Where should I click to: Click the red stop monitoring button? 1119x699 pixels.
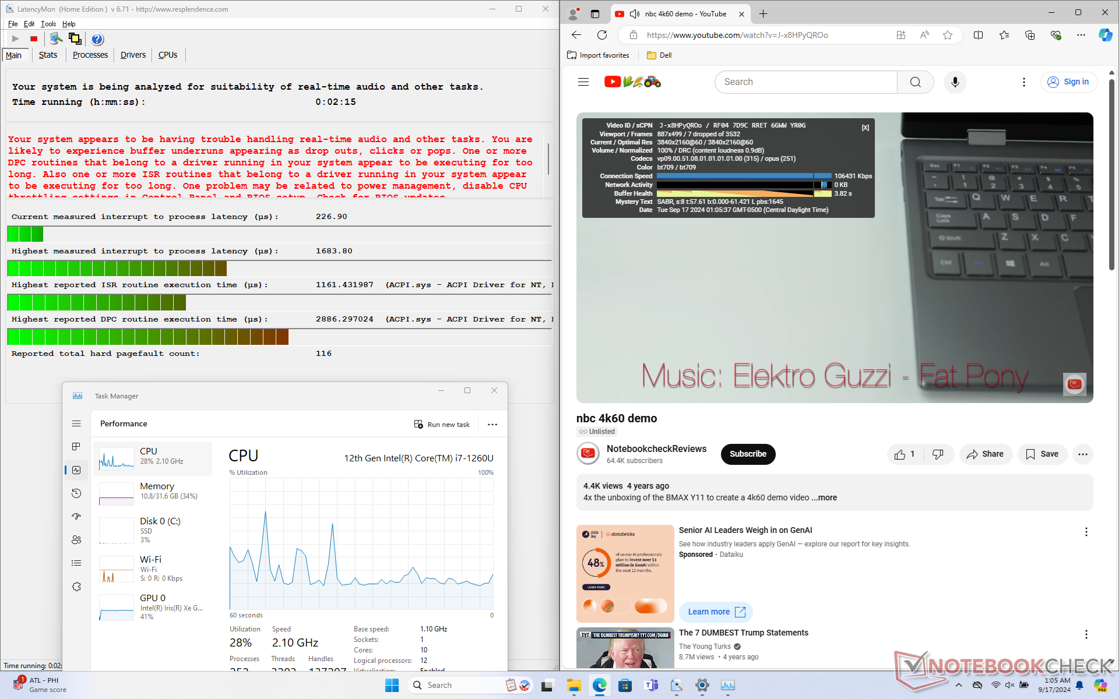point(34,39)
